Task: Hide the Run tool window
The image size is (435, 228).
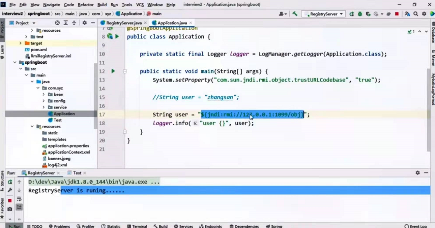Action: tap(426, 173)
